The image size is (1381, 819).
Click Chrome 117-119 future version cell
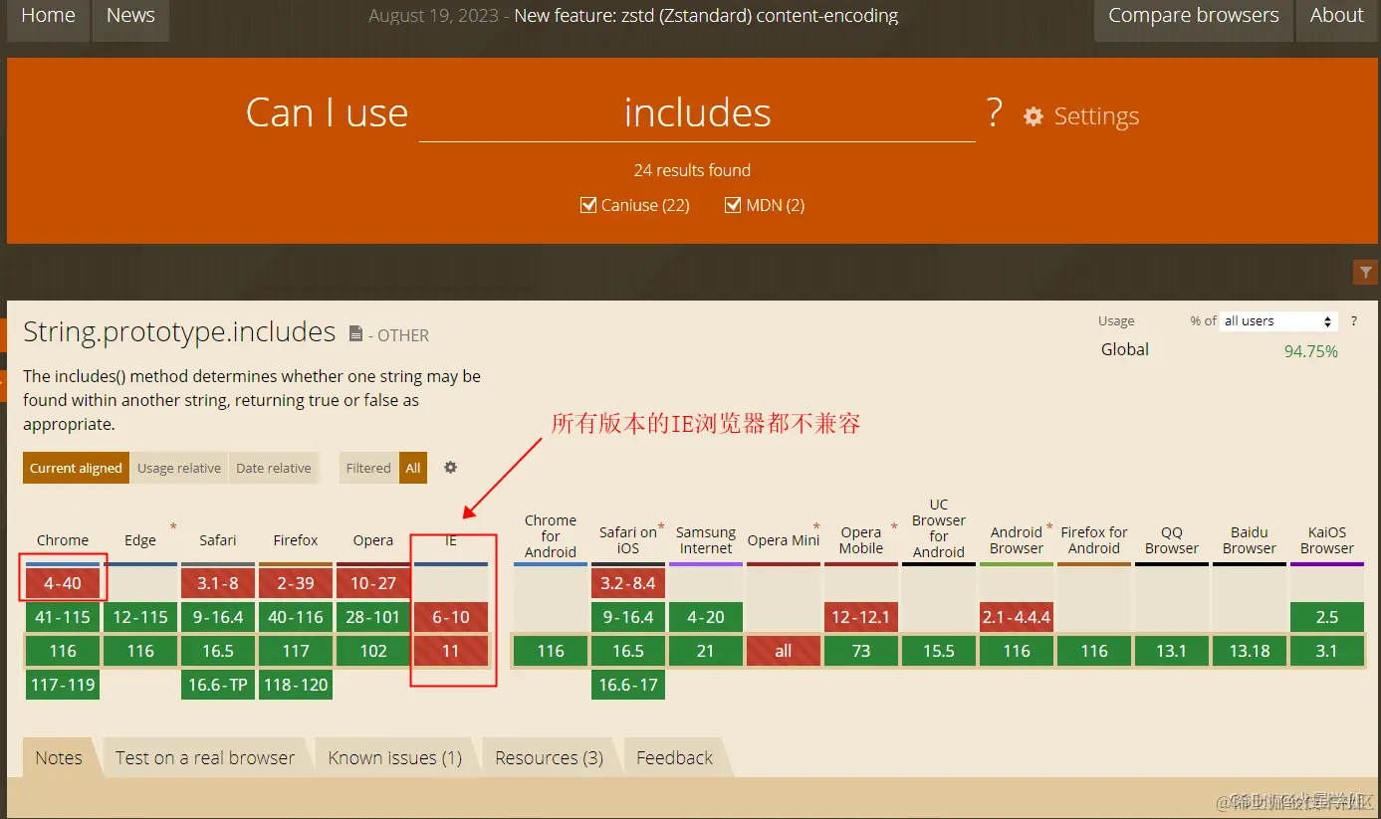[x=63, y=685]
